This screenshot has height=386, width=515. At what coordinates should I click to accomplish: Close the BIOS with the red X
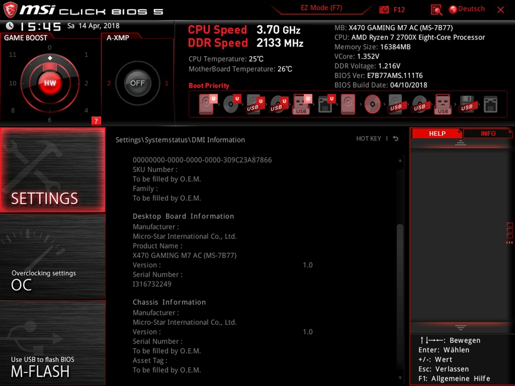501,10
